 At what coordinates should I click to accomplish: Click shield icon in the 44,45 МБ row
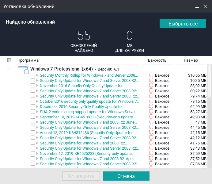(151, 127)
